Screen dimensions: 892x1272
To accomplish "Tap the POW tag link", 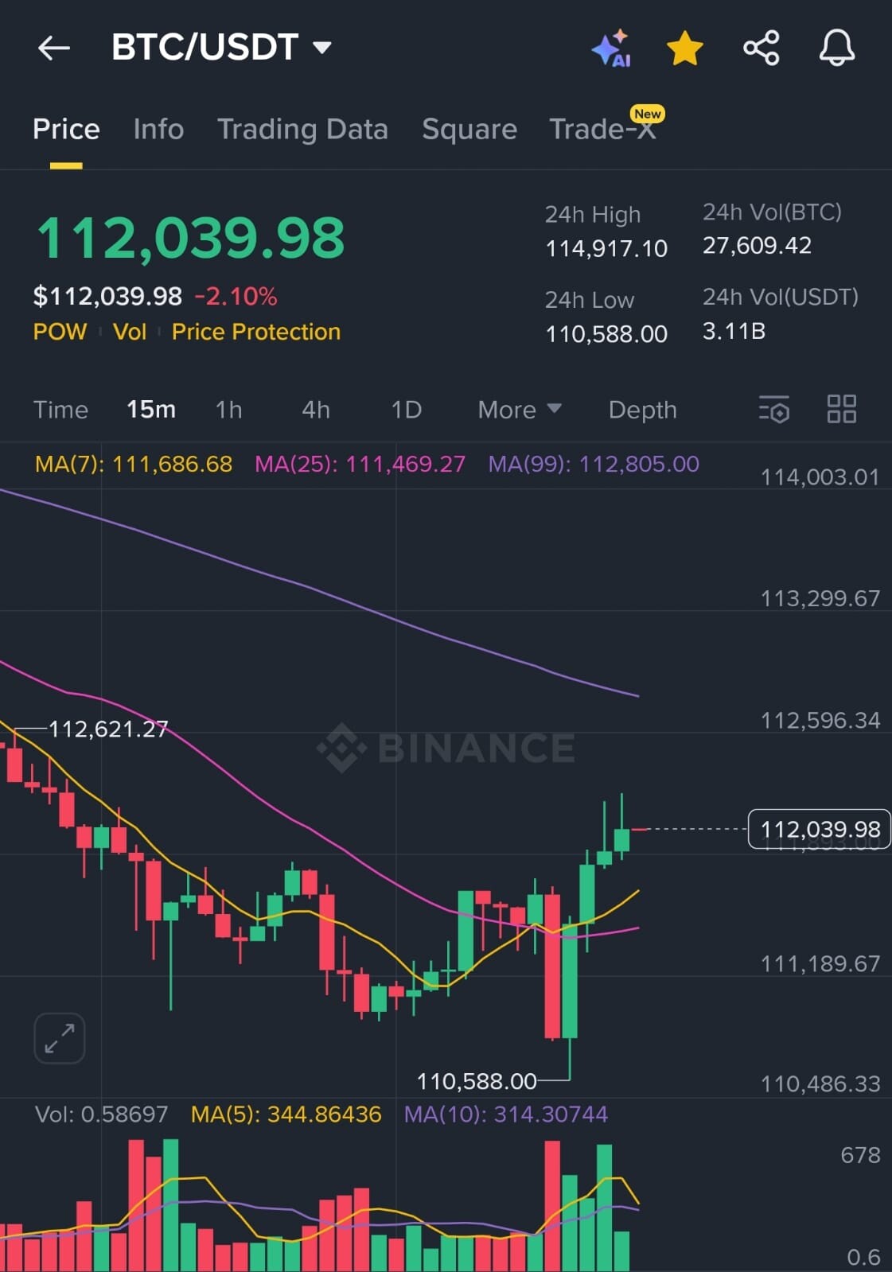I will pos(60,332).
